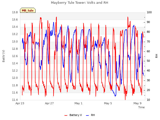The height and width of the screenshot is (120, 160).
Task: Click the Apr 27 date tick label
Action: point(49,103)
